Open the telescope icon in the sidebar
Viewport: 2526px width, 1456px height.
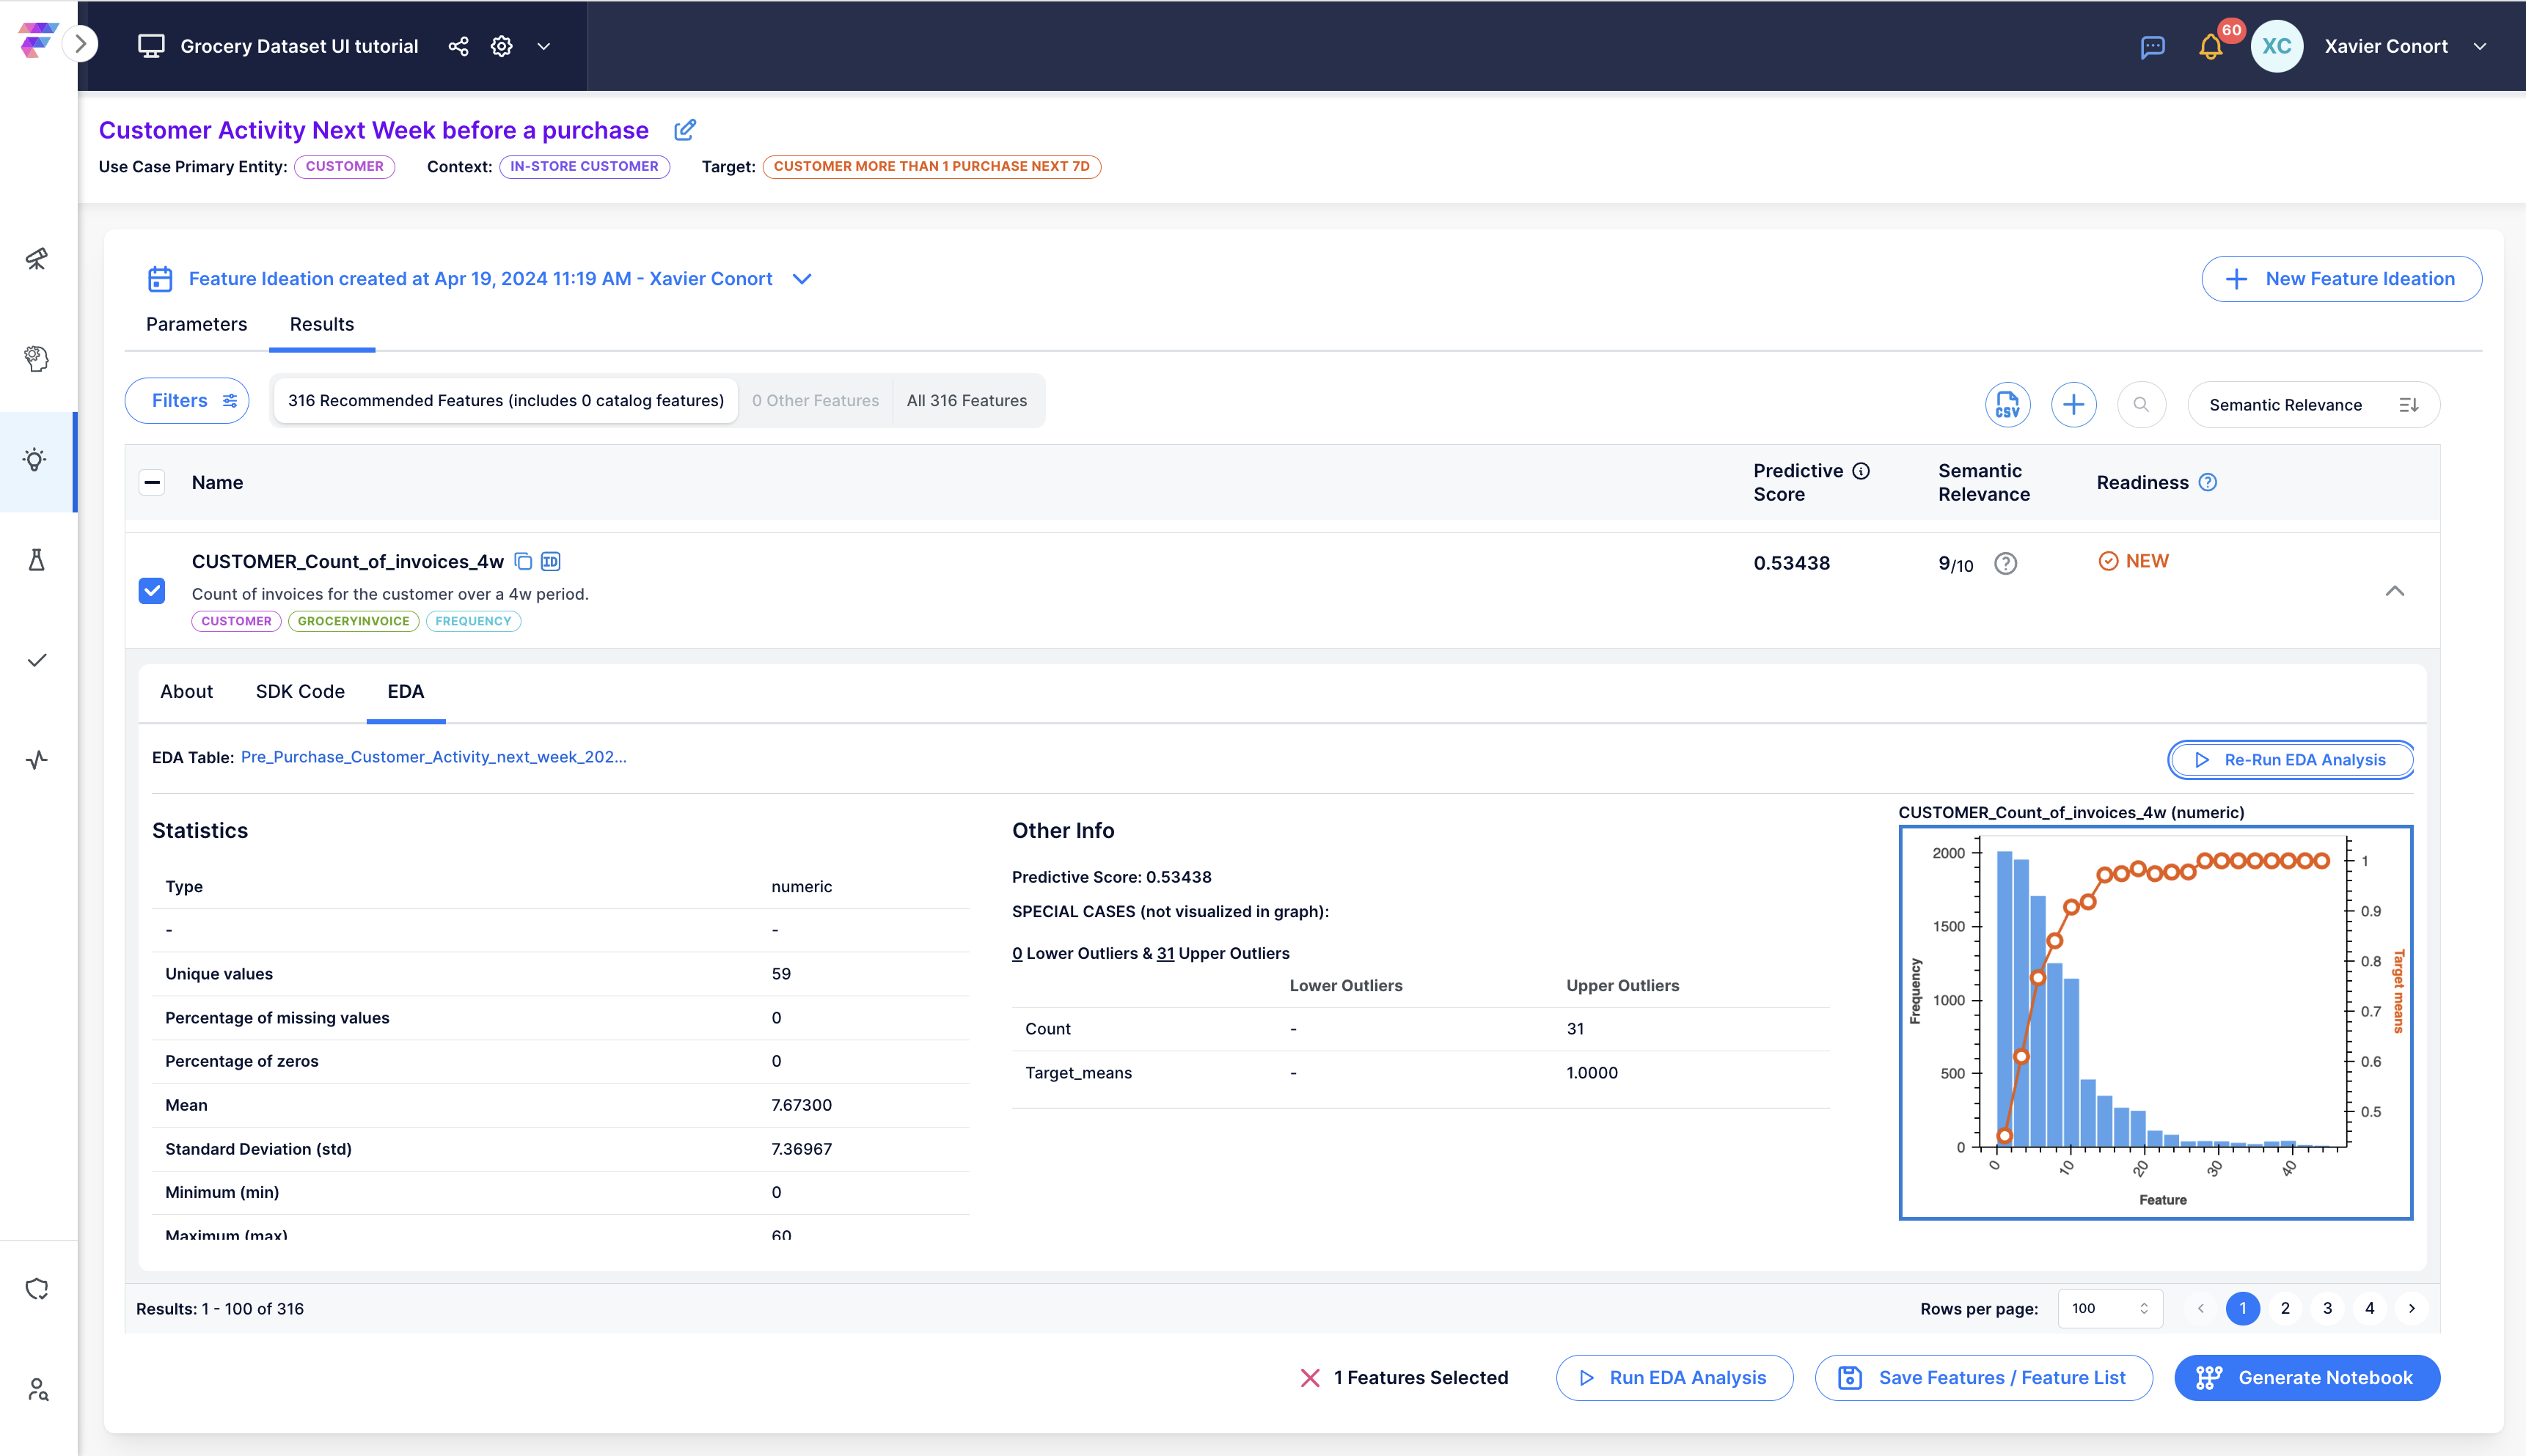coord(37,259)
